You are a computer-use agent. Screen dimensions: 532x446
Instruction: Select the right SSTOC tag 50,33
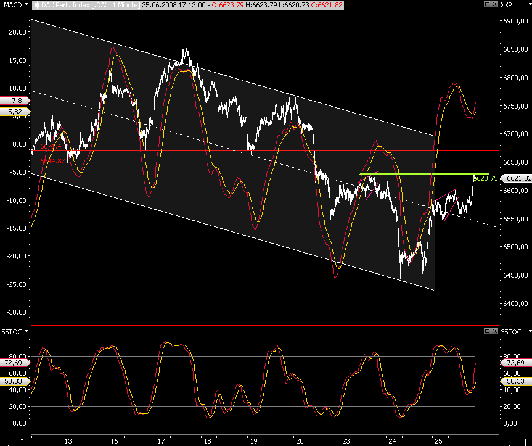516,381
